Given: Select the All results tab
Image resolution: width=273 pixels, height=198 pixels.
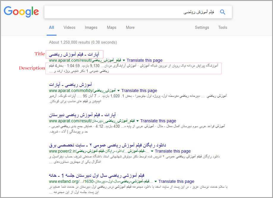Looking at the screenshot, I should (51, 28).
